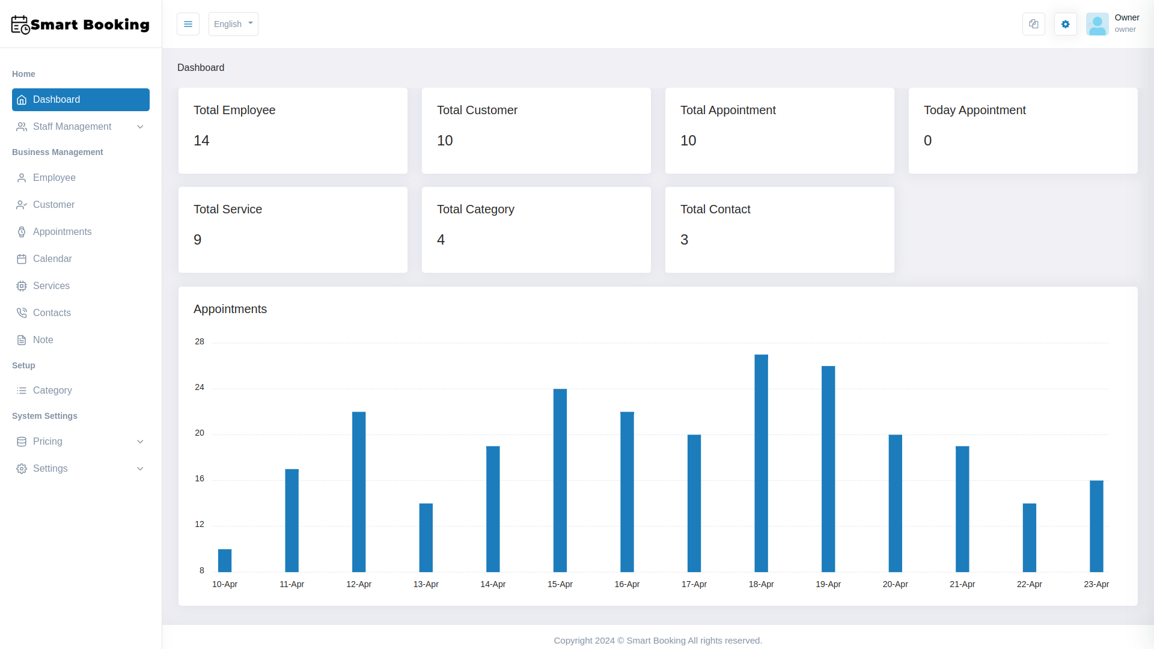Viewport: 1154px width, 649px height.
Task: Expand the Pricing section
Action: pos(140,442)
